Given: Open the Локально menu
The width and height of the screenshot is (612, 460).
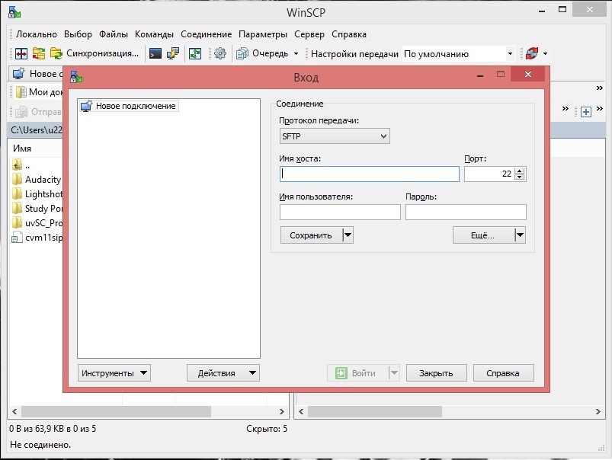Looking at the screenshot, I should point(37,34).
